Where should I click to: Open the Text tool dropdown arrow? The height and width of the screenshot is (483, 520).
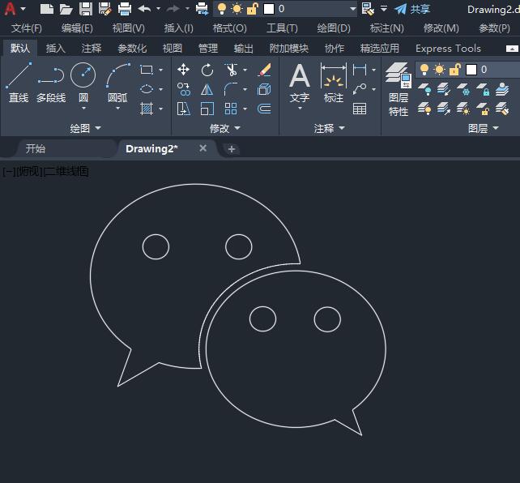click(300, 108)
